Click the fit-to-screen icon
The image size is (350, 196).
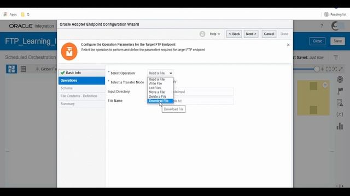pyautogui.click(x=328, y=69)
